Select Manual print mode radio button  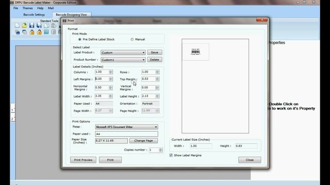(132, 39)
